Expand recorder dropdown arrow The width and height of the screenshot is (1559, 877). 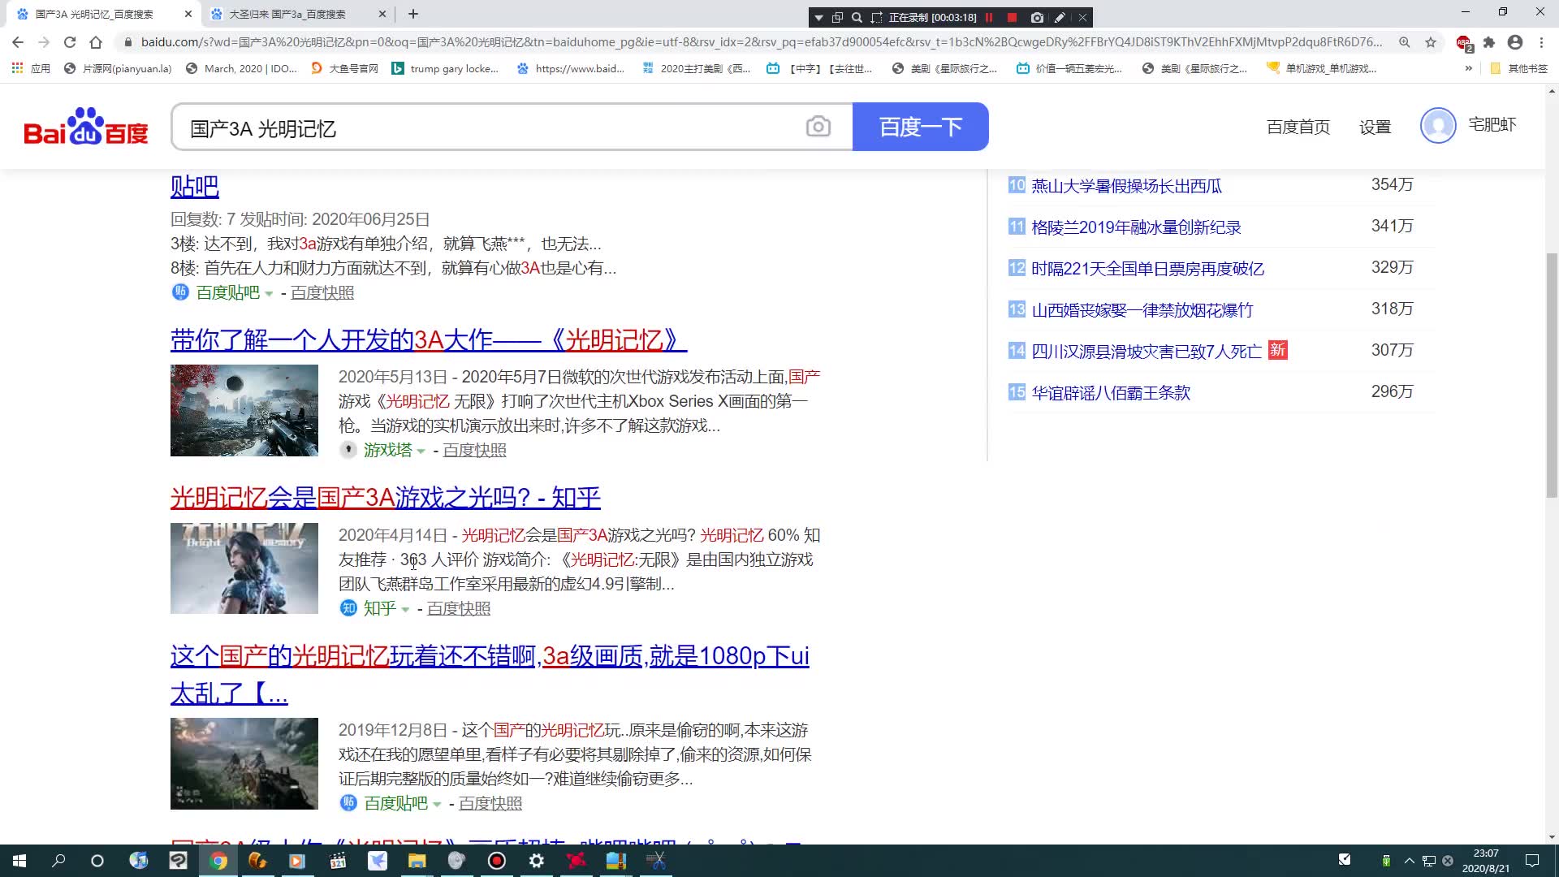coord(818,17)
